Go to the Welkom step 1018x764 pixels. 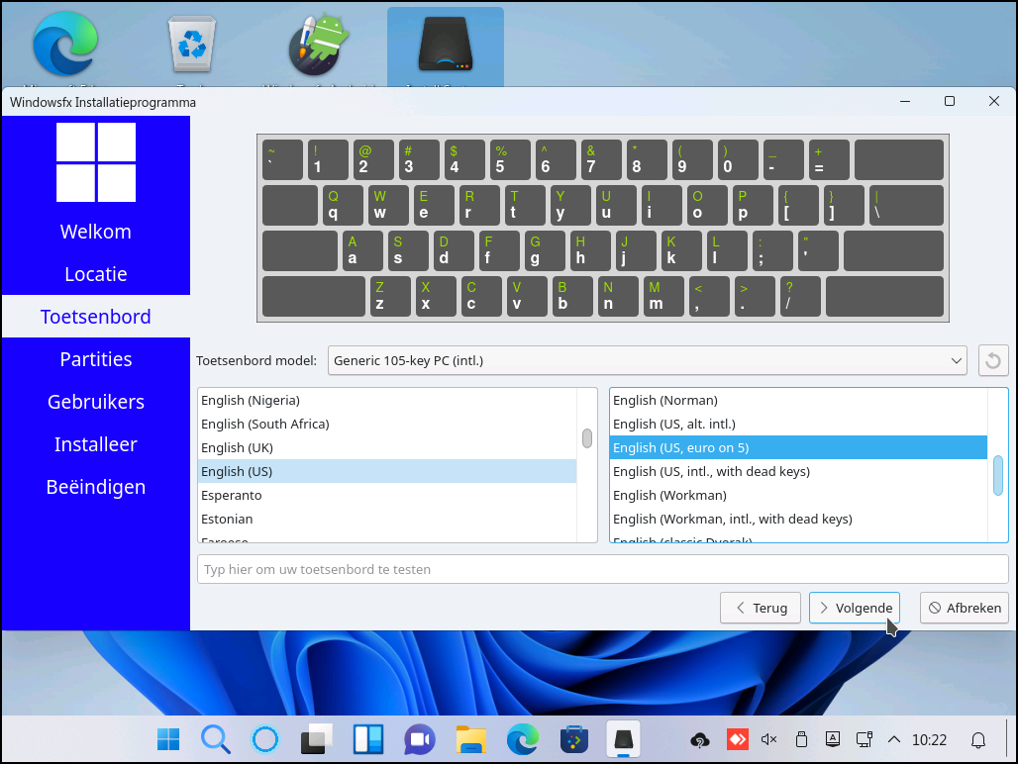coord(96,232)
